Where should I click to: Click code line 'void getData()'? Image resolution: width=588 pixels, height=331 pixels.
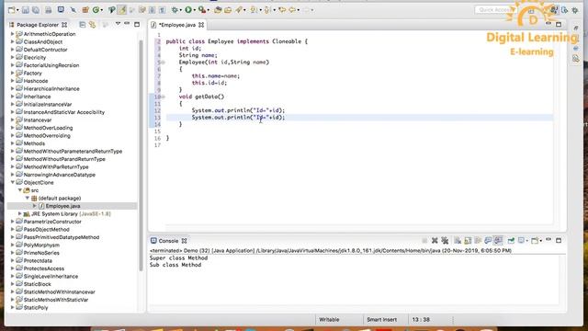click(201, 97)
